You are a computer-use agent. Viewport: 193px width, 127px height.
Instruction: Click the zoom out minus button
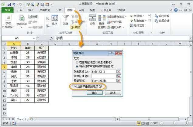click(x=162, y=123)
